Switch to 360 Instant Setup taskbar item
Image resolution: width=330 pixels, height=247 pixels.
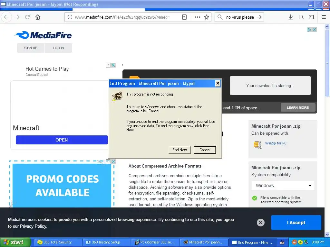(106, 242)
